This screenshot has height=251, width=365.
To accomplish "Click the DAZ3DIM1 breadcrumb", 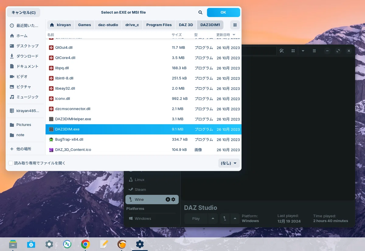I will coord(210,25).
